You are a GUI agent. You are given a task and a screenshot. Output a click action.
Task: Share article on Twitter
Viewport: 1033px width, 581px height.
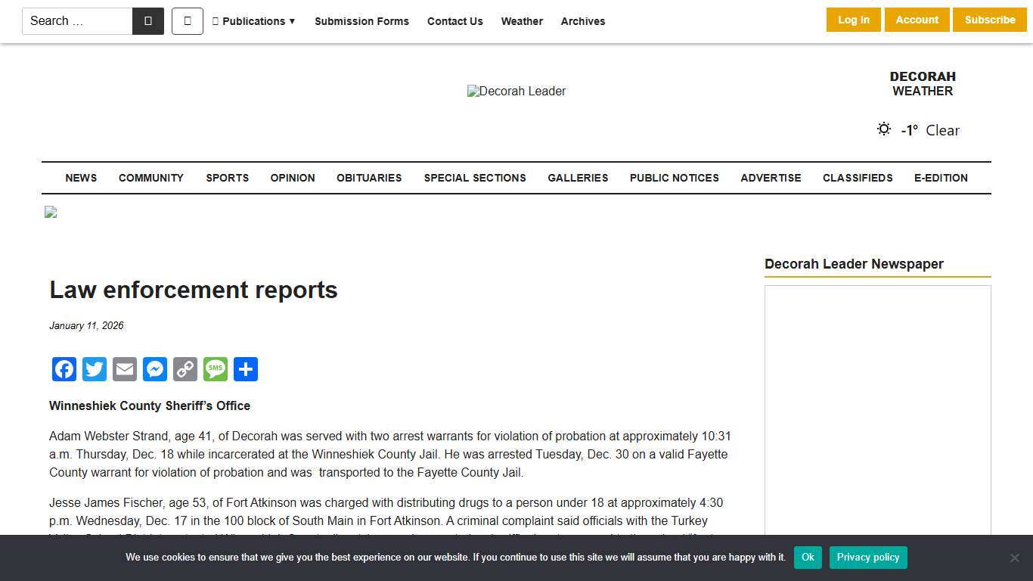click(95, 369)
